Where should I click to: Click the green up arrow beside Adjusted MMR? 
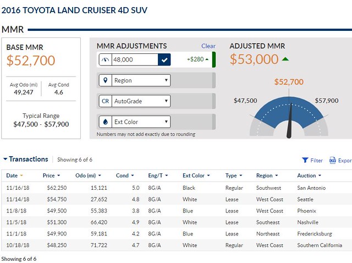285,59
